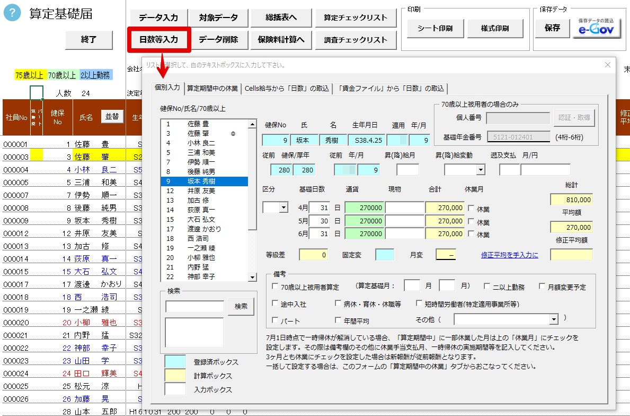This screenshot has width=630, height=416.
Task: Check 途中入社 option
Action: tap(275, 304)
